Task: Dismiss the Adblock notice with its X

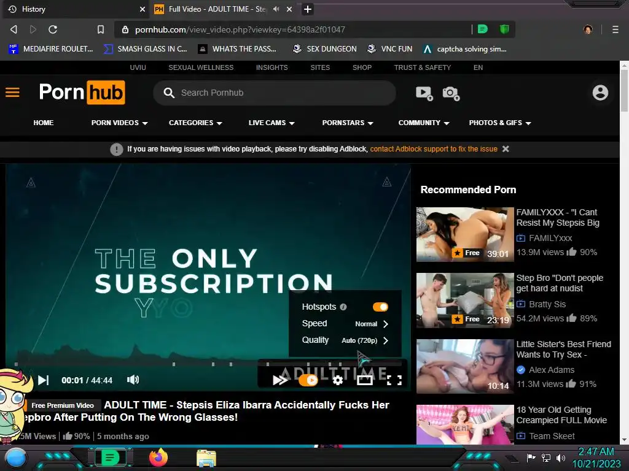Action: (x=506, y=149)
